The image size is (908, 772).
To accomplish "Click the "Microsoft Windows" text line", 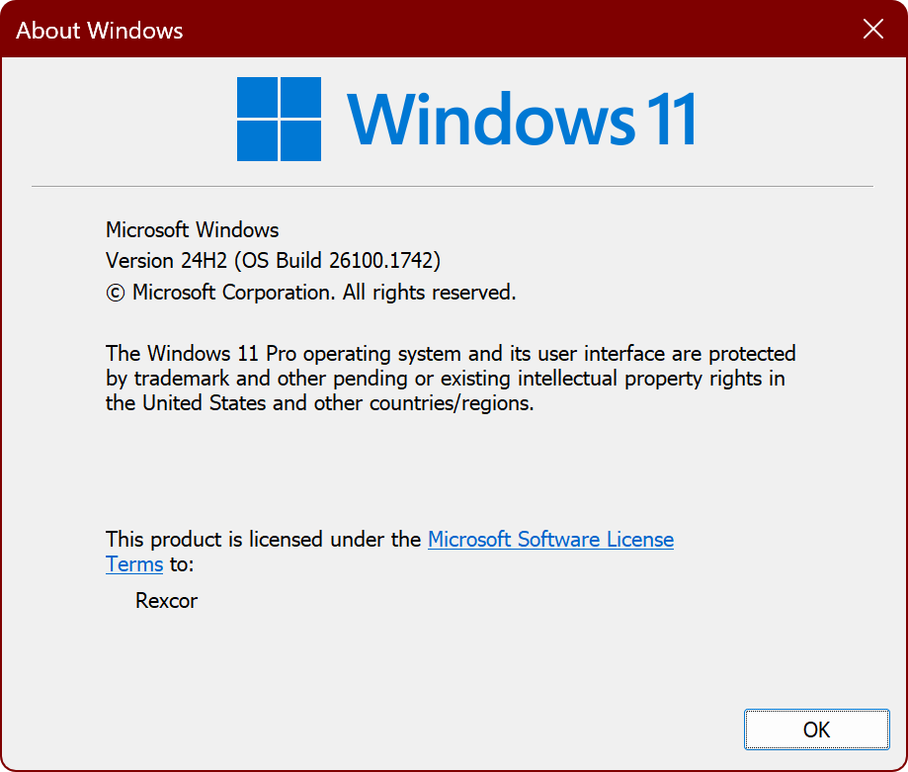I will pyautogui.click(x=193, y=230).
